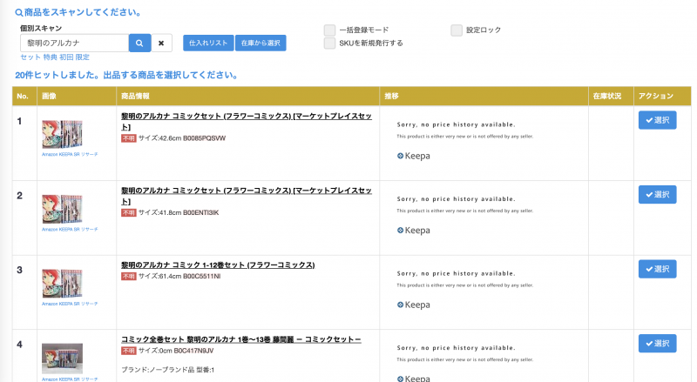Click SR link under item 2 image
The image size is (697, 382).
pos(77,230)
